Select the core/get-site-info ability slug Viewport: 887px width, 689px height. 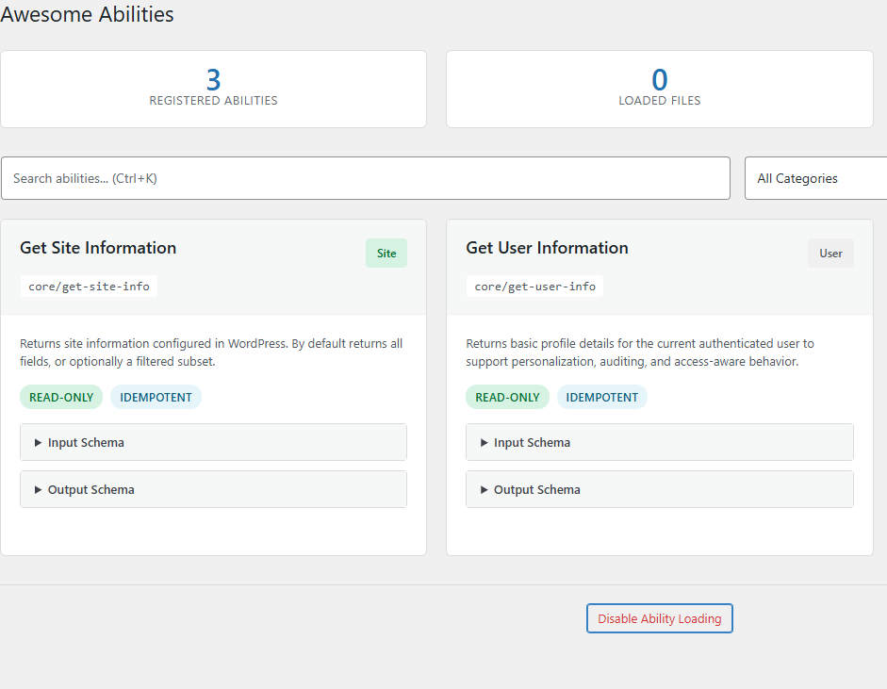[89, 287]
